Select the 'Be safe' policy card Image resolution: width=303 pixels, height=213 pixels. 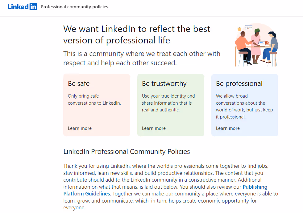97,105
